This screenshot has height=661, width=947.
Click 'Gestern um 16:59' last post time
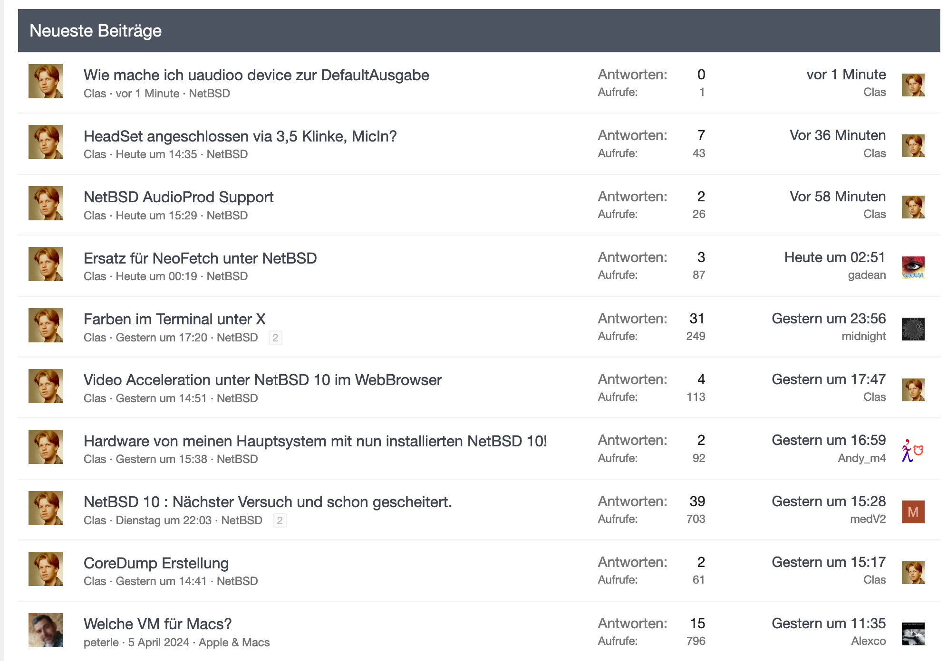[x=829, y=440]
